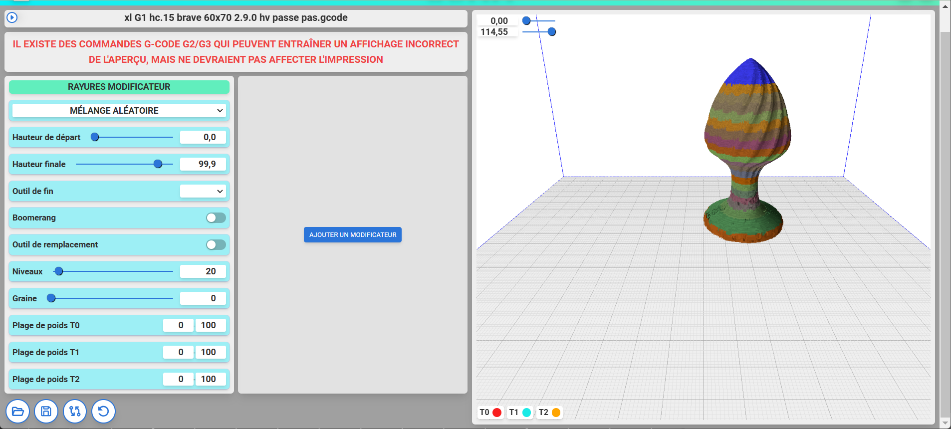
Task: Turn on Outil de remplacement switch
Action: [216, 245]
